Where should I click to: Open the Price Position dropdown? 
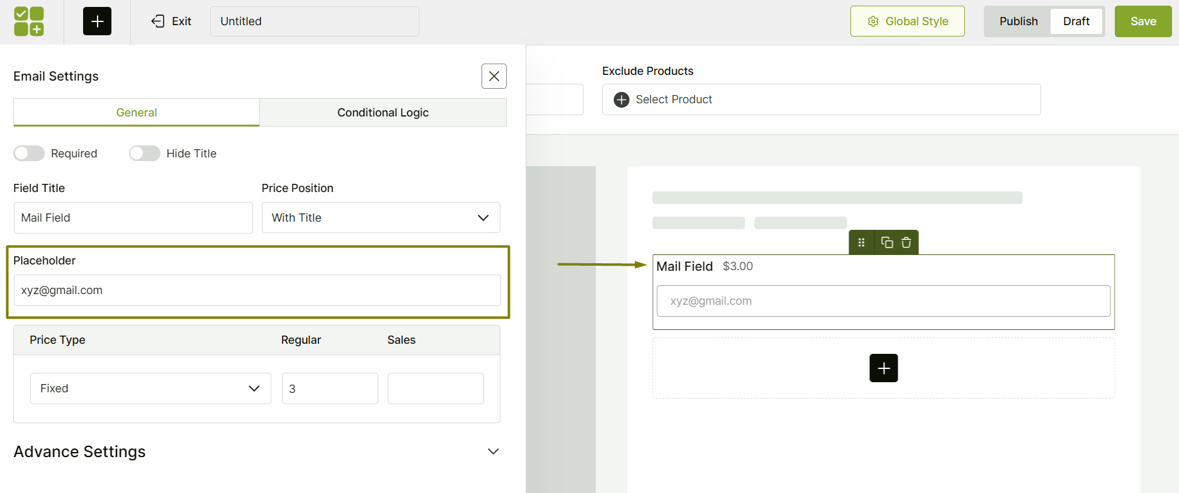tap(381, 218)
